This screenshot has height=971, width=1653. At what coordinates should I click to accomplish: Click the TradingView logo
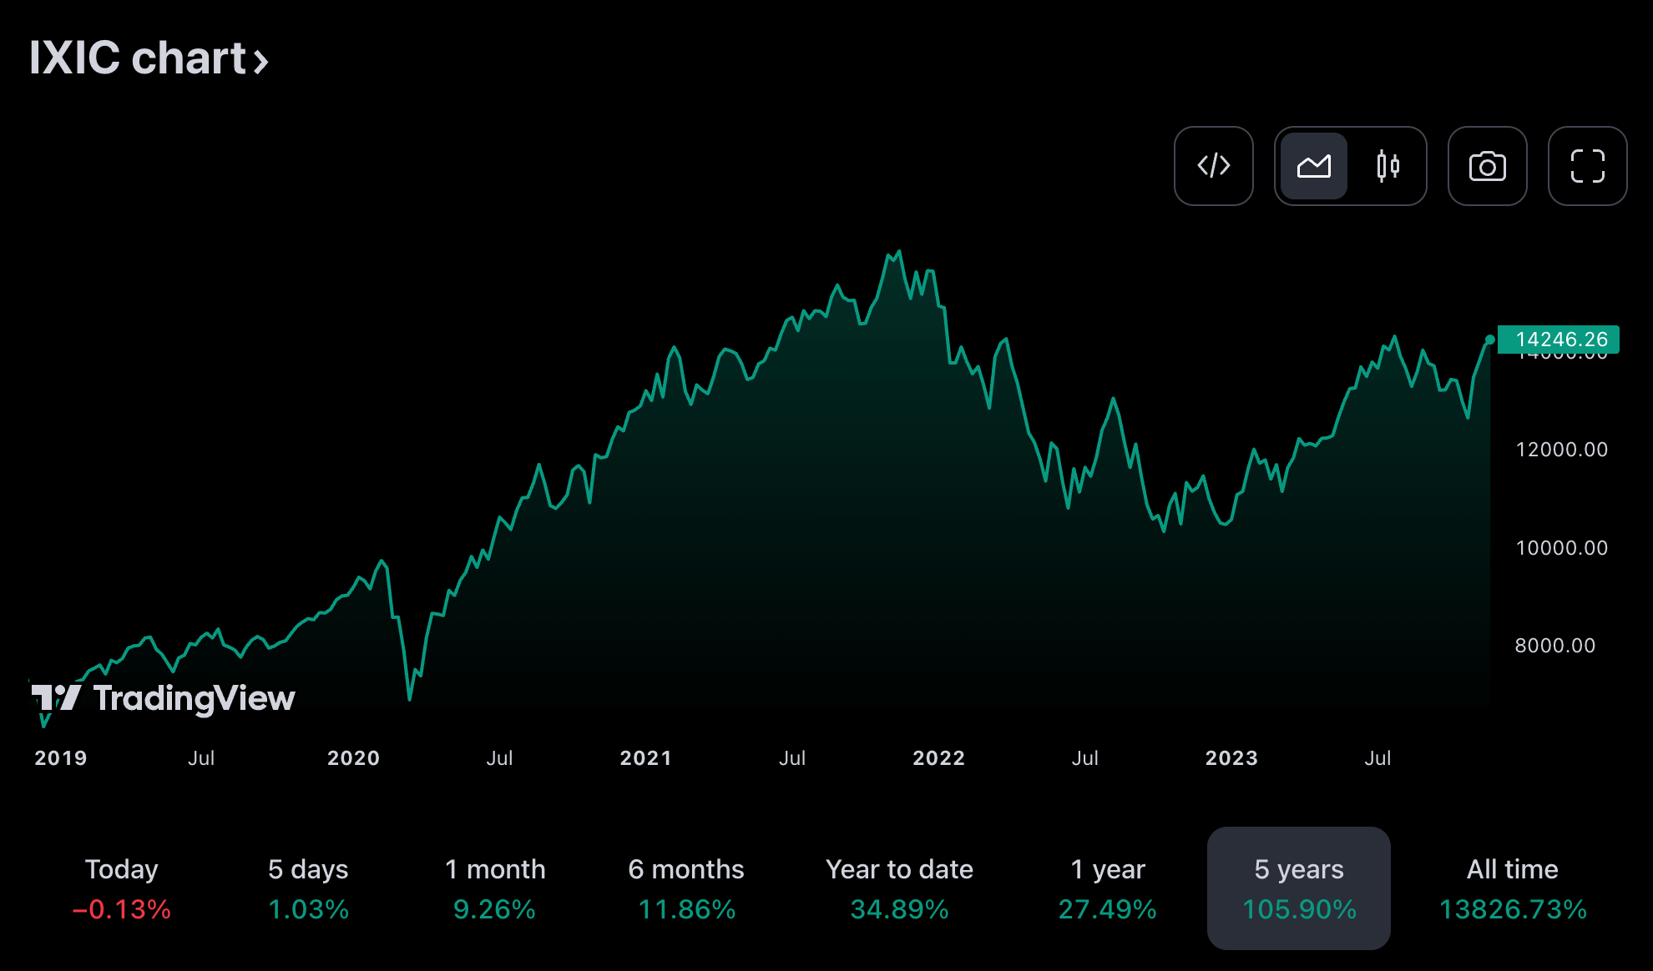pos(164,698)
